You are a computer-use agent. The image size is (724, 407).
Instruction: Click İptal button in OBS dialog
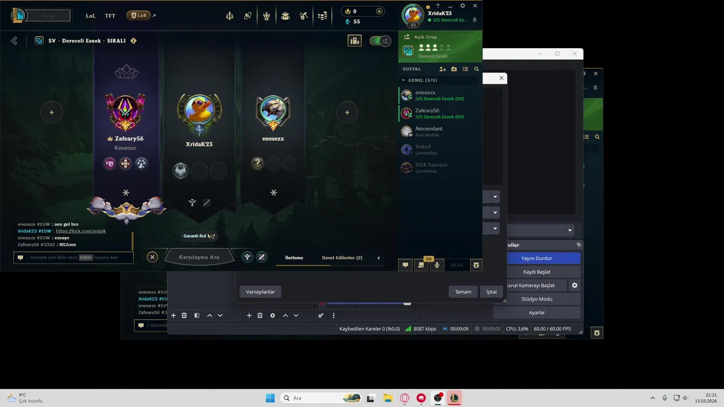click(492, 292)
